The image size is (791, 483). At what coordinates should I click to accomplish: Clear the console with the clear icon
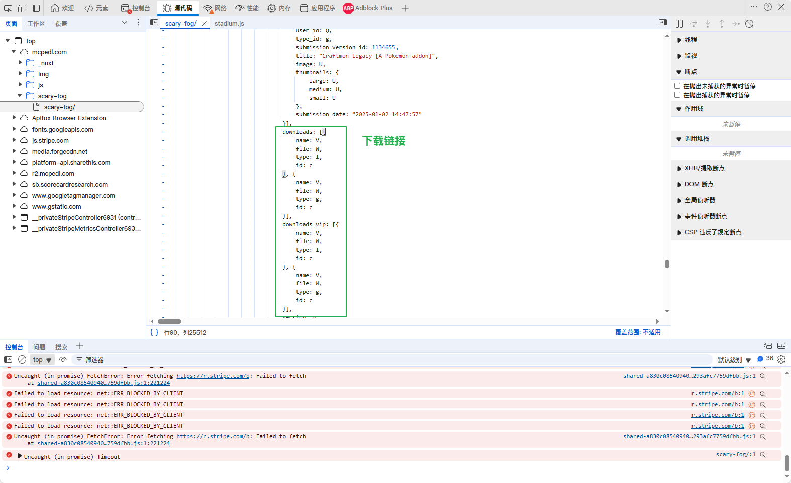pyautogui.click(x=22, y=359)
